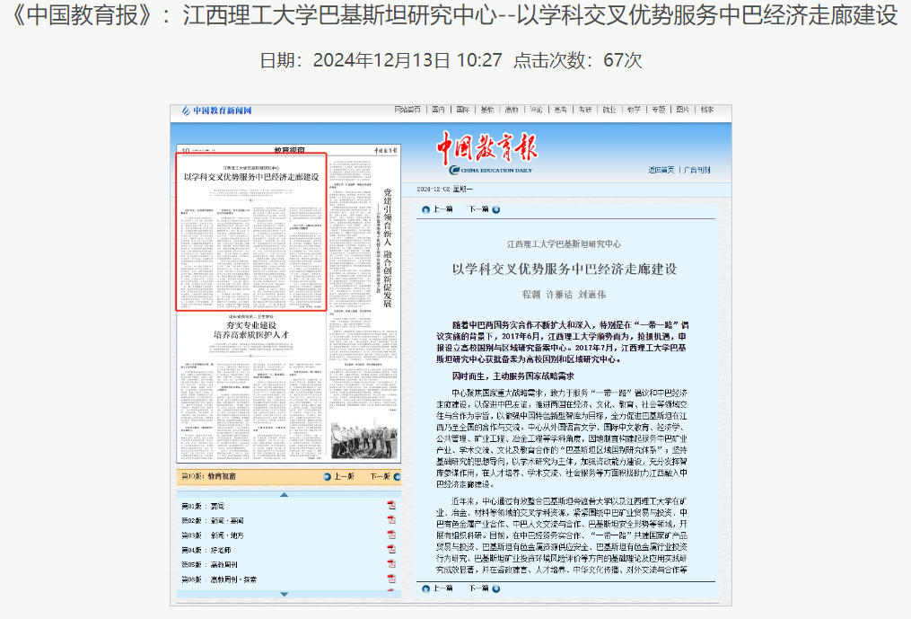The height and width of the screenshot is (619, 911).
Task: Select page 第03版：新闻·地方 in the list
Action: click(x=213, y=535)
